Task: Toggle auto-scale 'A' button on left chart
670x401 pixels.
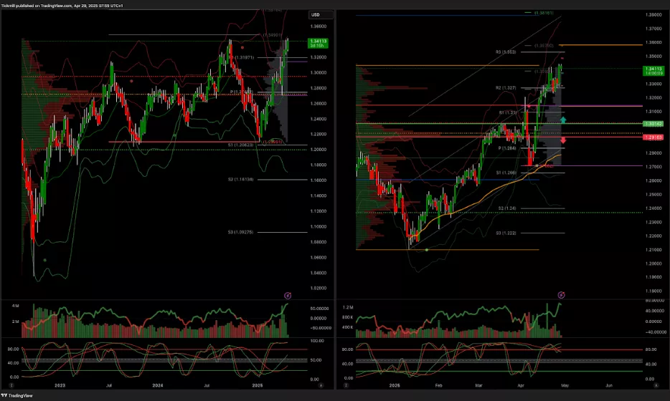Action: [320, 385]
